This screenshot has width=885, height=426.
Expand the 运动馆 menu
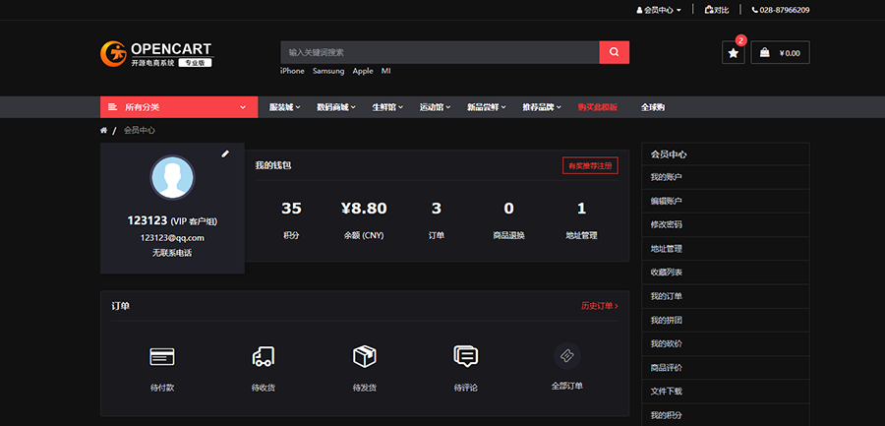click(x=435, y=107)
